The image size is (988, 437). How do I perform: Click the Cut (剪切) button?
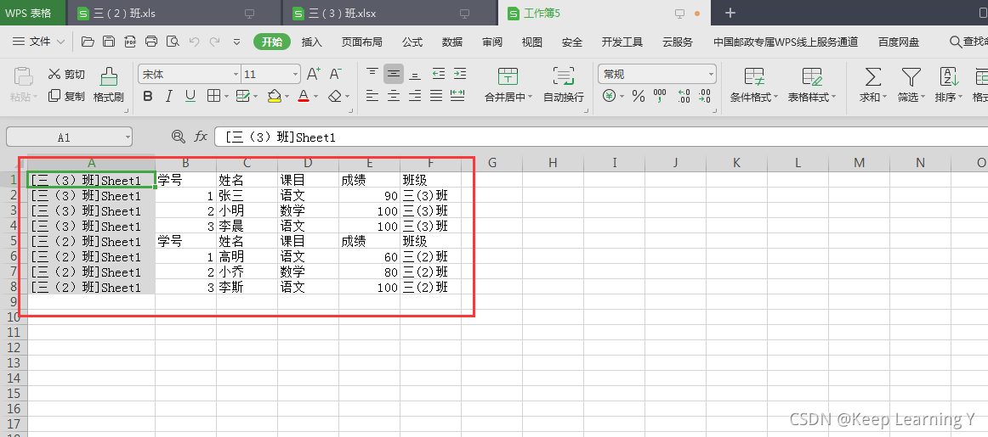click(x=66, y=74)
